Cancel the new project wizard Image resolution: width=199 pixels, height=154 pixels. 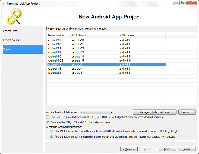coord(186,149)
